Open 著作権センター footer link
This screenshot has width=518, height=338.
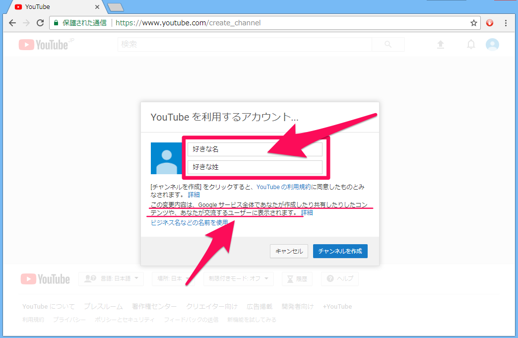[154, 307]
